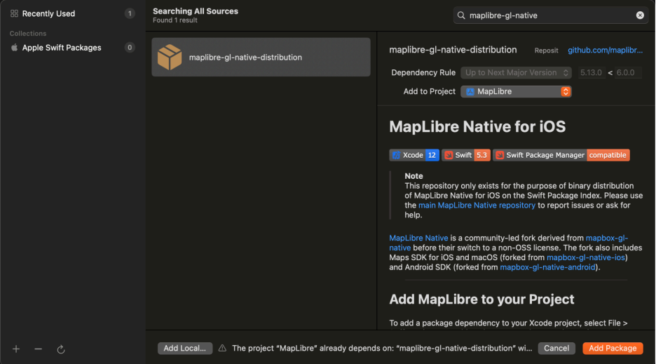Click the package box icon in results
The height and width of the screenshot is (364, 656).
click(x=170, y=57)
